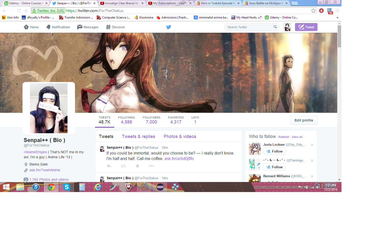Viewport: 377px width, 226px height.
Task: Open KissAnime bookmark
Action: tap(144, 18)
